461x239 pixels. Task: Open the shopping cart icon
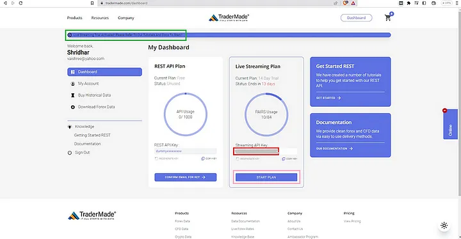[388, 18]
